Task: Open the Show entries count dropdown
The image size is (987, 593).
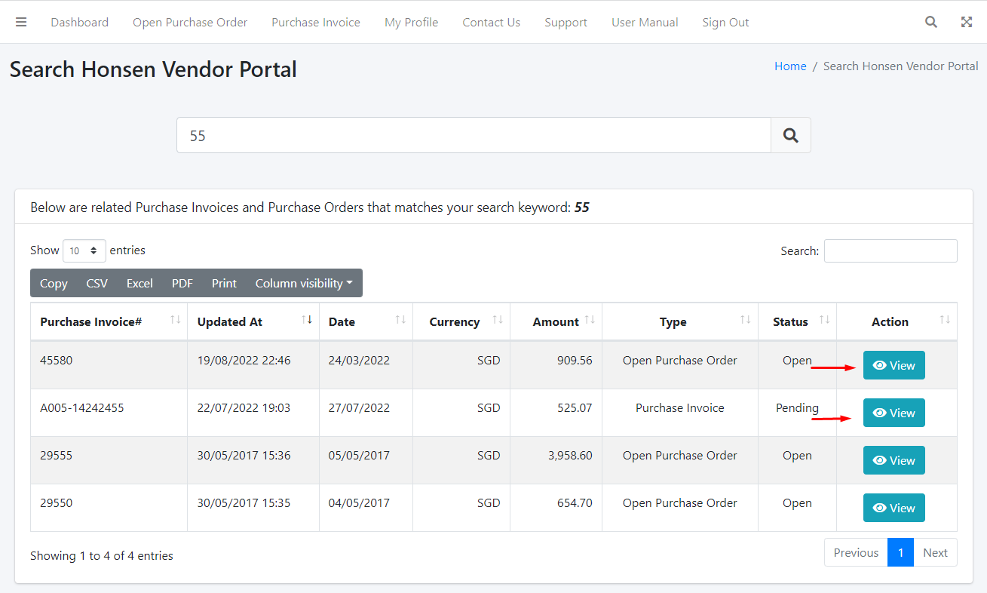Action: click(x=84, y=250)
